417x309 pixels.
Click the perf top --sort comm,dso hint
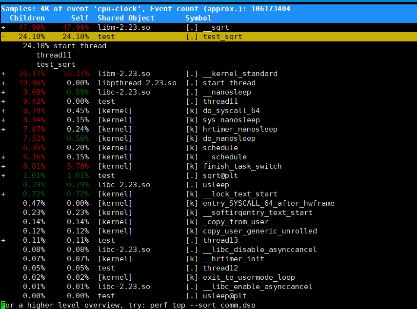(x=203, y=305)
